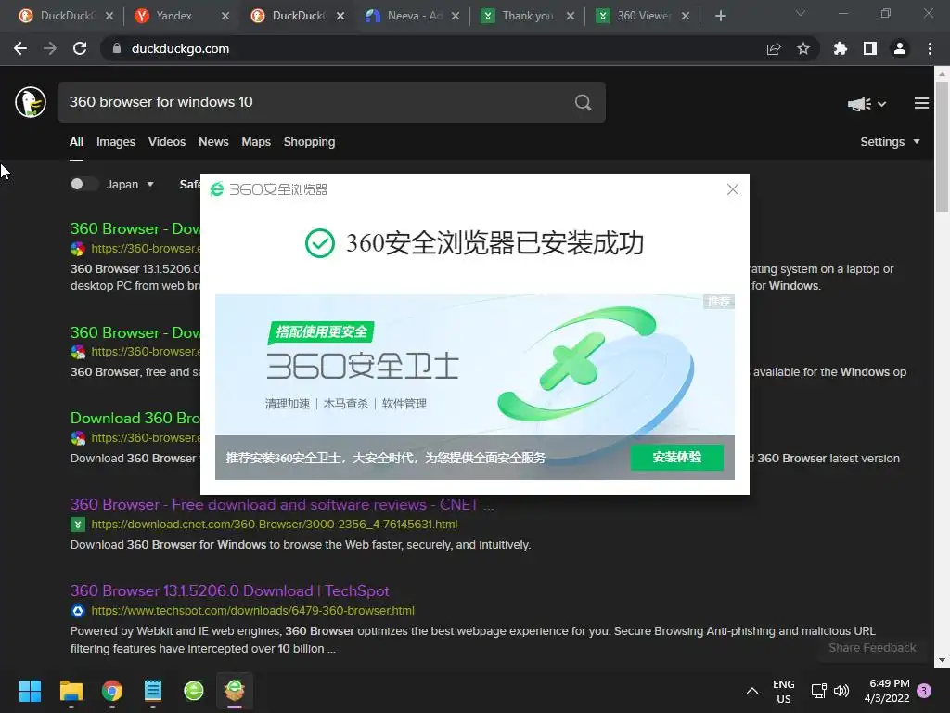Open the DuckDuckGo megaphone menu
This screenshot has width=950, height=713.
tap(867, 104)
